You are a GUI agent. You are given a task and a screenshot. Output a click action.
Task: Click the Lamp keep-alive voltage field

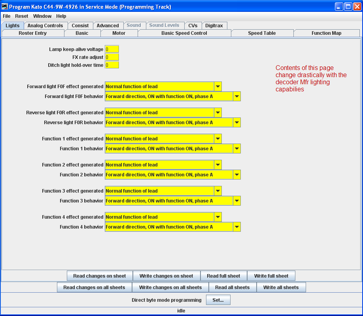pos(112,49)
